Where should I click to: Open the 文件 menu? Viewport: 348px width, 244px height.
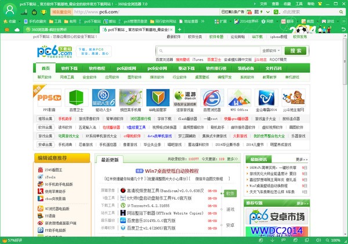pyautogui.click(x=263, y=4)
